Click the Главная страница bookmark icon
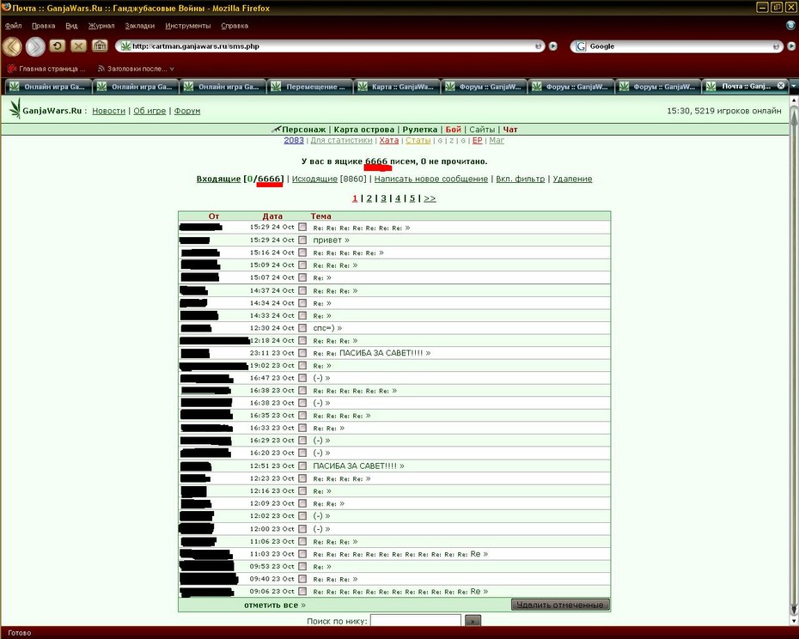Image resolution: width=799 pixels, height=639 pixels. coord(12,69)
